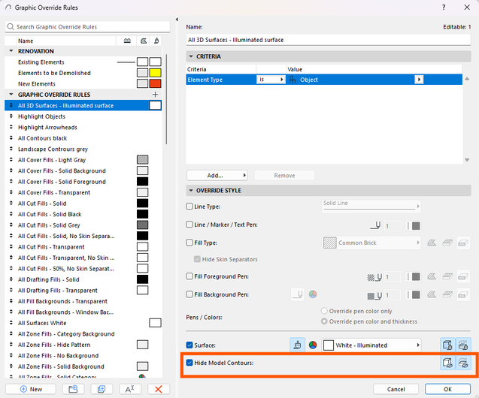
Task: Click drafting fill icon in Fill Type row
Action: tap(432, 243)
